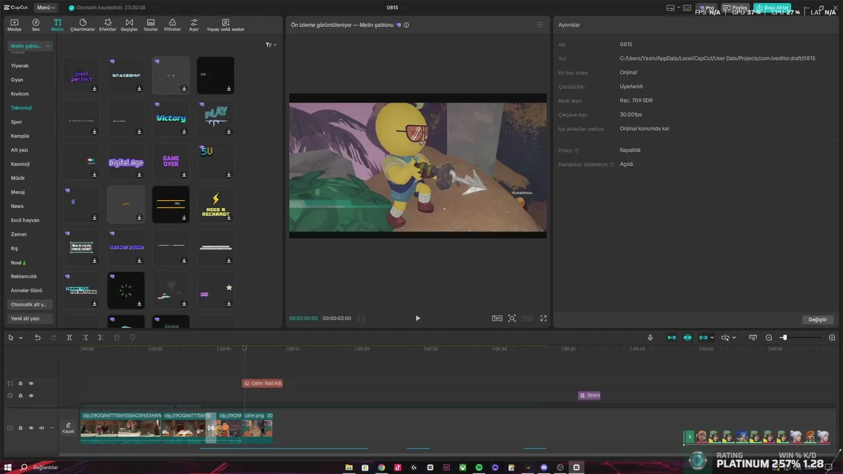
Task: Select the GAME OVER text template
Action: pyautogui.click(x=171, y=161)
